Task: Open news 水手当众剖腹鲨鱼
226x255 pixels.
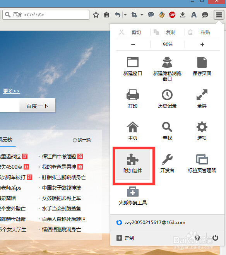Action: point(62,209)
